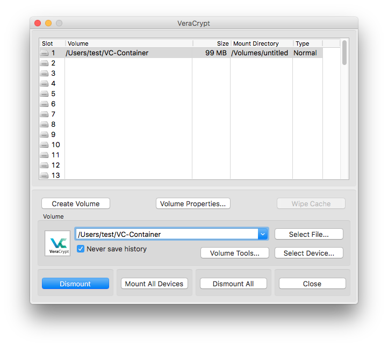The width and height of the screenshot is (388, 347).
Task: Open Volume Properties dialog
Action: pos(193,204)
